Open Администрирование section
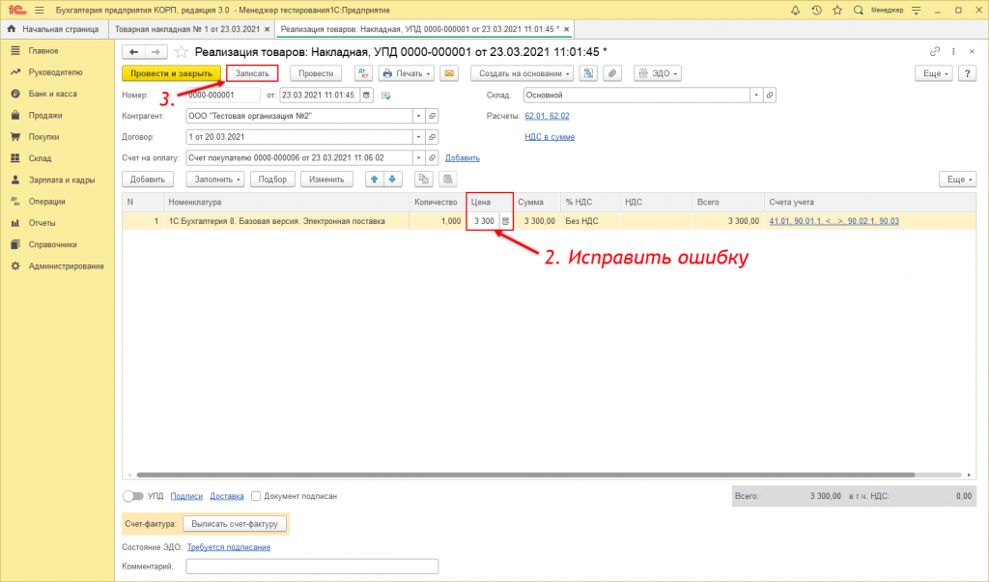Image resolution: width=989 pixels, height=582 pixels. tap(67, 266)
